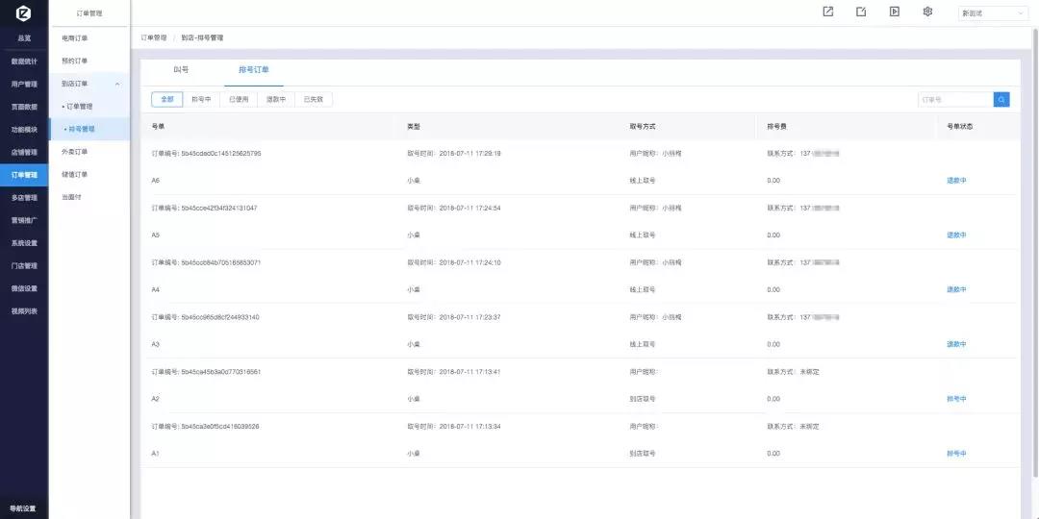The height and width of the screenshot is (519, 1039).
Task: Click 到店取号 in the A2 row
Action: coord(642,399)
